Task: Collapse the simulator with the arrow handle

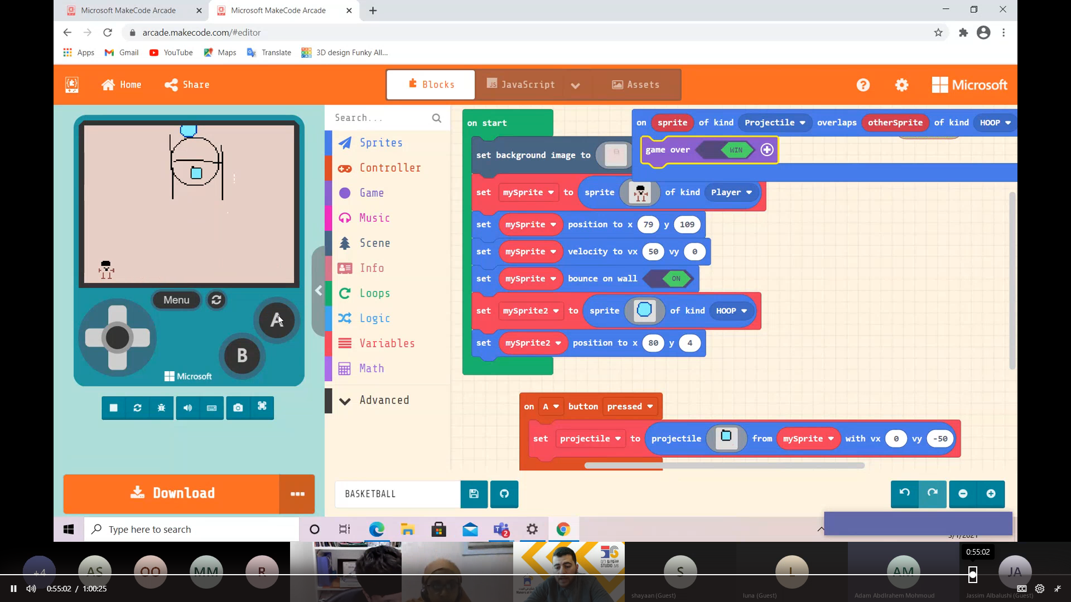Action: pyautogui.click(x=319, y=291)
